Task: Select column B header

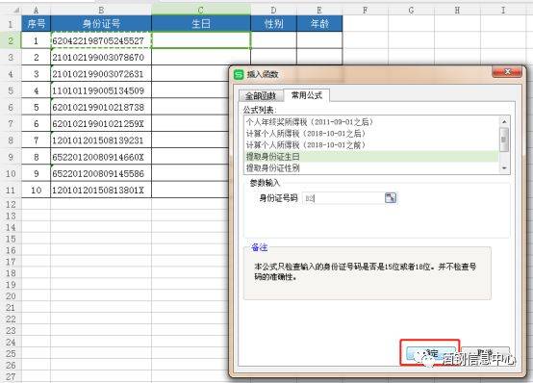Action: click(x=101, y=11)
